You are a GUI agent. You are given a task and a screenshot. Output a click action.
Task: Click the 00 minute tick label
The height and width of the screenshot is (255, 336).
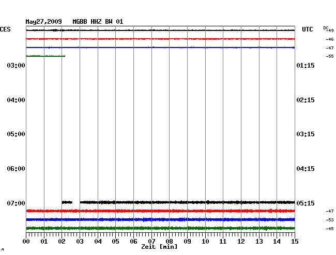(x=26, y=242)
